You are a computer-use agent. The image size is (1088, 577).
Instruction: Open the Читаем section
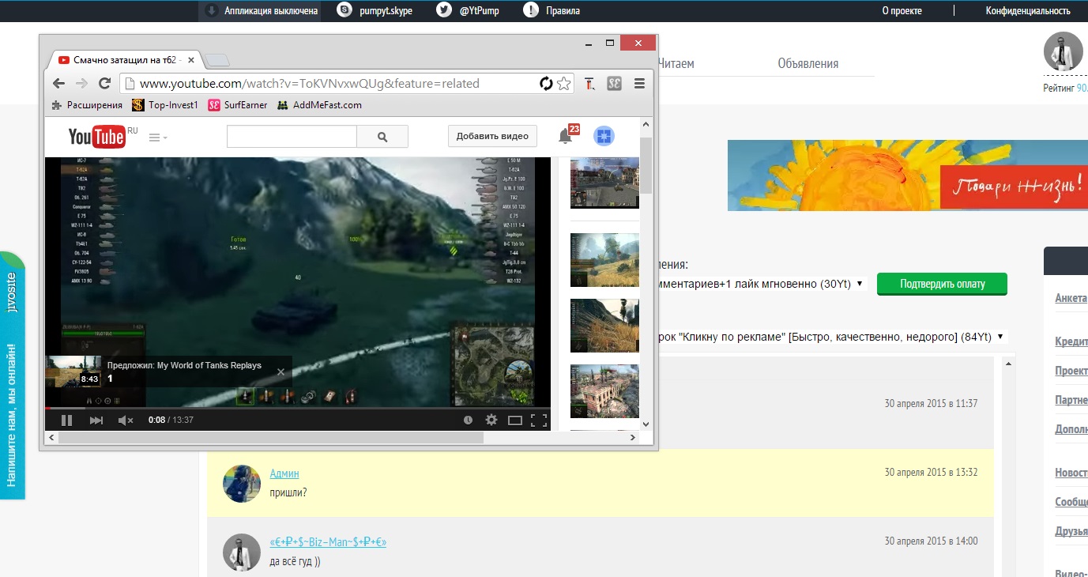pos(676,63)
